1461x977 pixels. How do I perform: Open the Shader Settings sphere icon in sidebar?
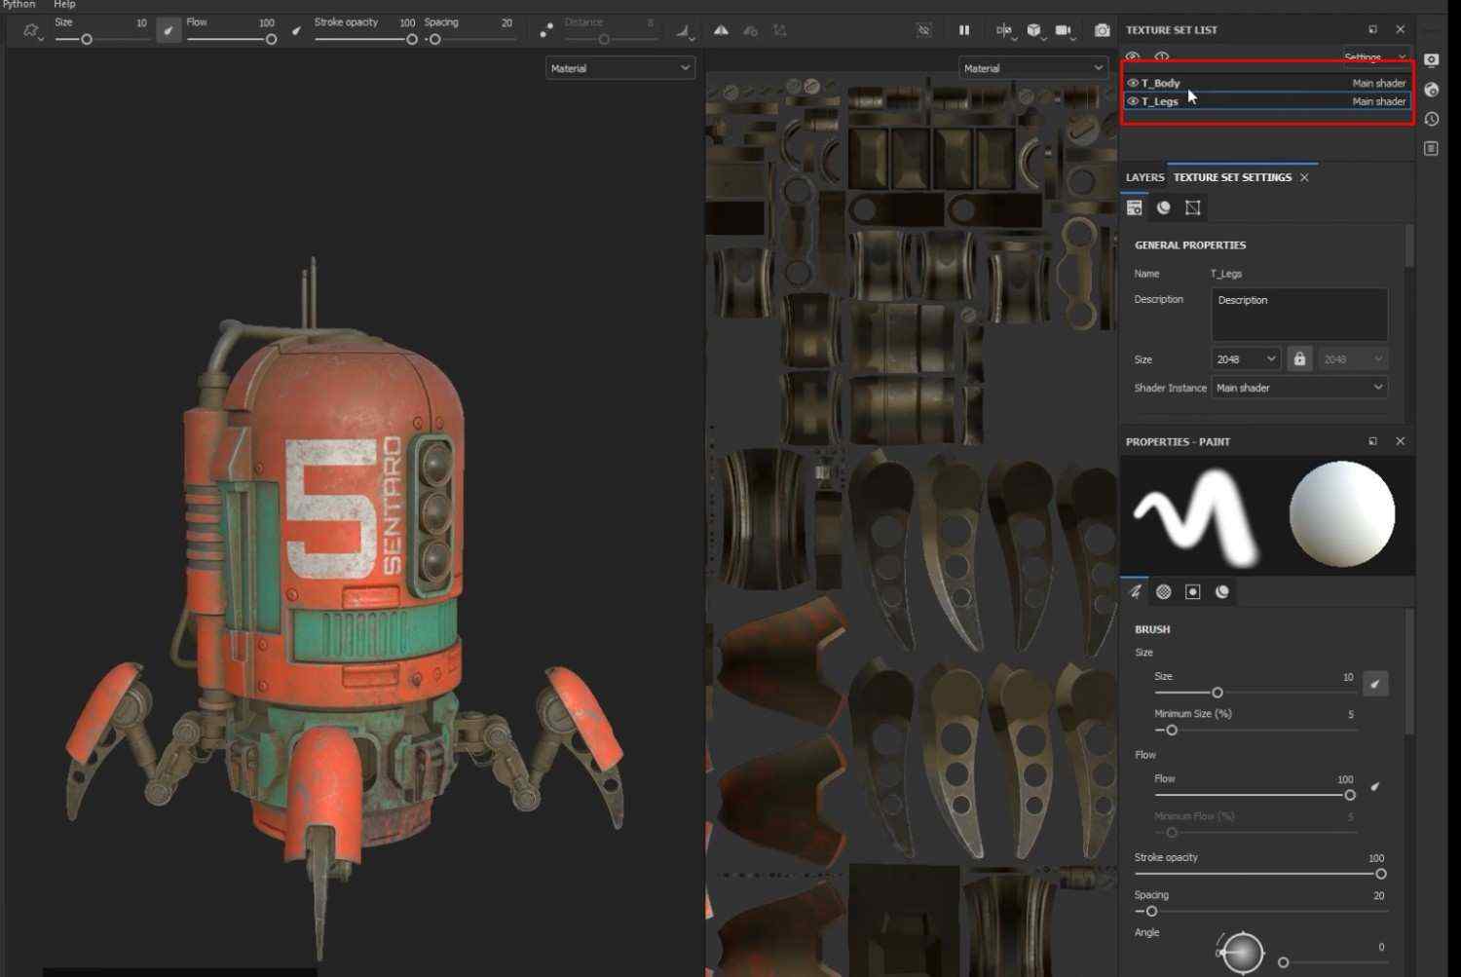[x=1431, y=90]
